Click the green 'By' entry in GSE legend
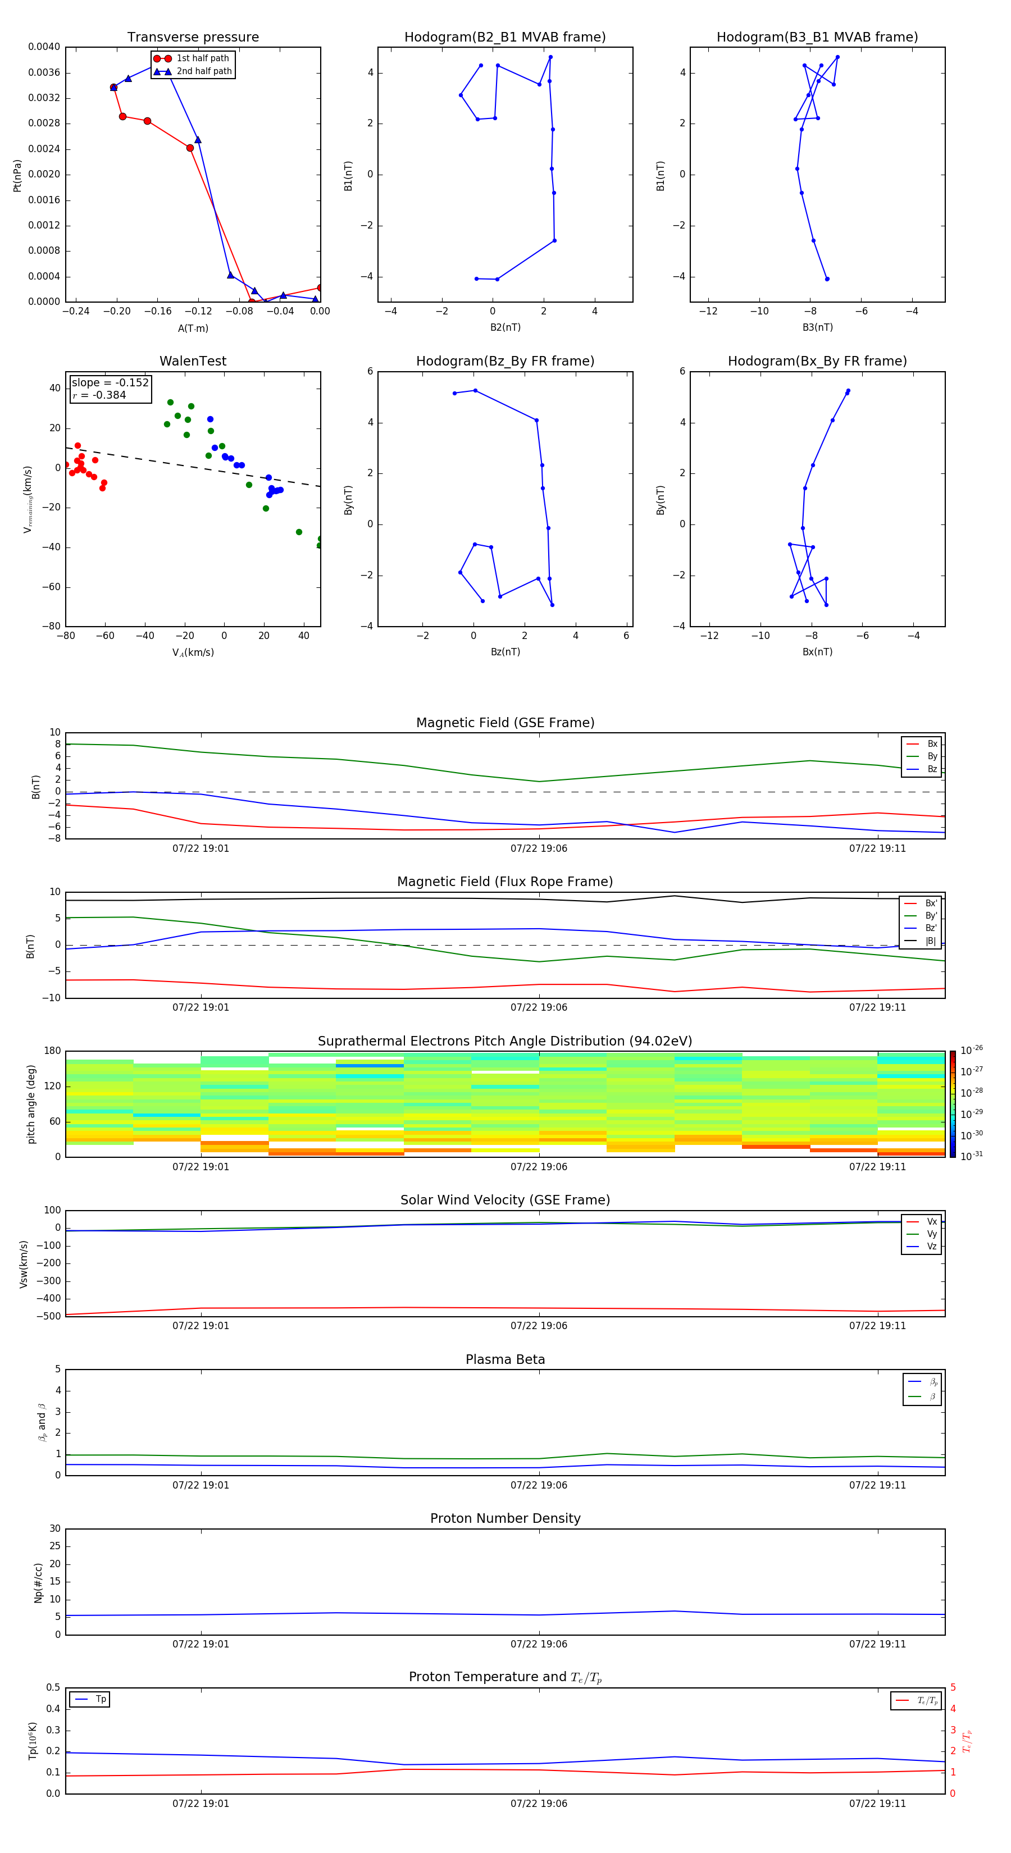 [922, 756]
